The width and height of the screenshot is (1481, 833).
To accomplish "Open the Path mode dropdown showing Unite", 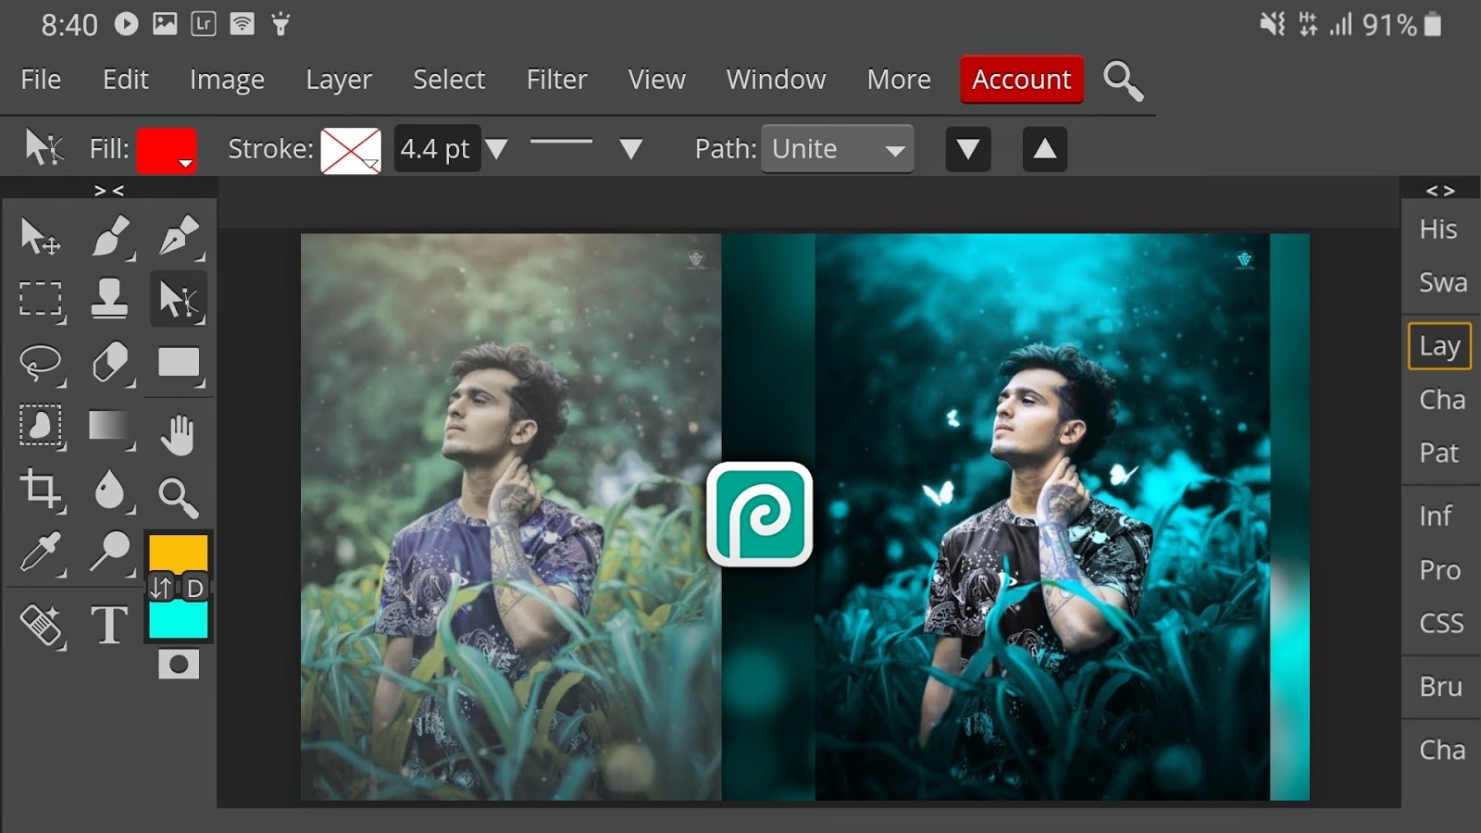I will tap(836, 148).
